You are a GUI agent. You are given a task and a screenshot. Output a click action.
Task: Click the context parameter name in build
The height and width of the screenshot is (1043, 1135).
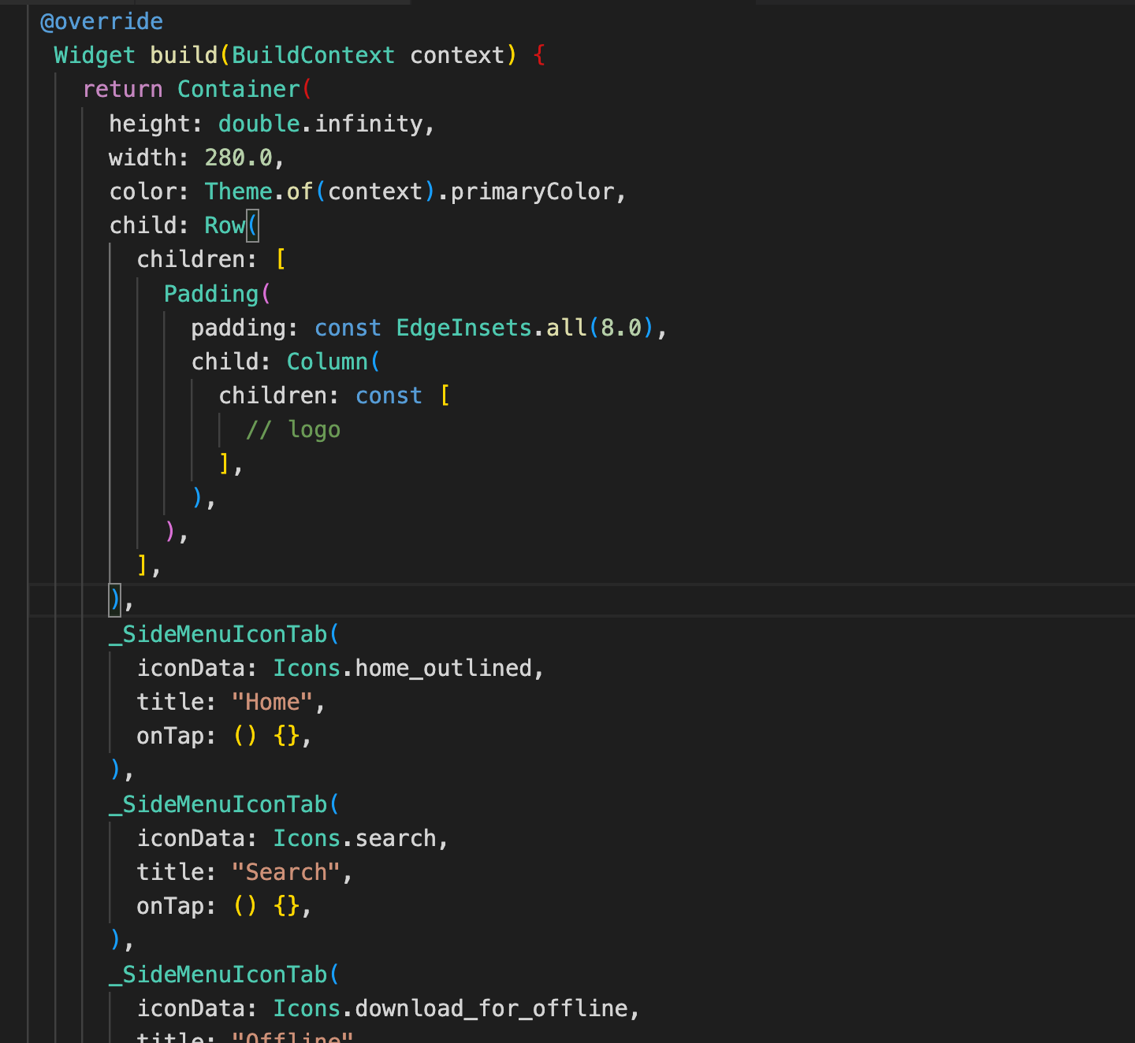pyautogui.click(x=457, y=55)
